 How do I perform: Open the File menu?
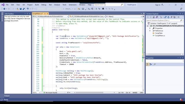click(7, 5)
